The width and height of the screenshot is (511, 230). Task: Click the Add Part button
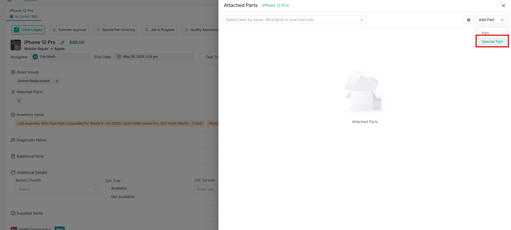click(x=486, y=20)
